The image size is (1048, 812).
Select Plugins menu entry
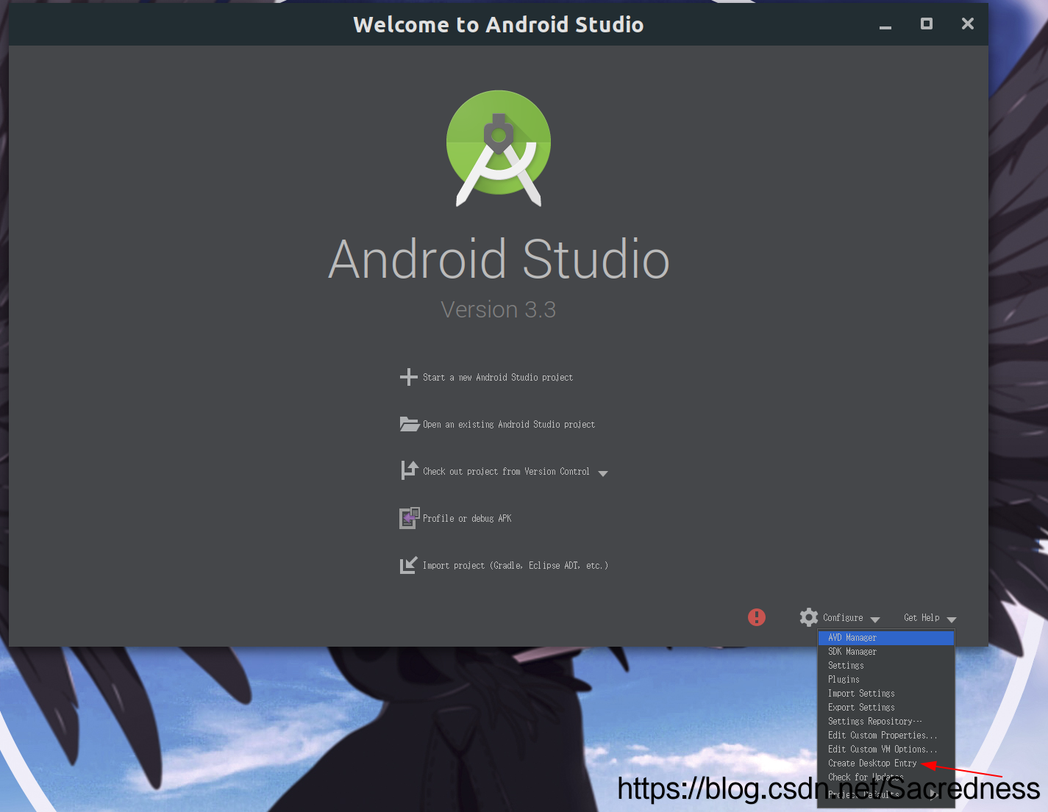886,680
